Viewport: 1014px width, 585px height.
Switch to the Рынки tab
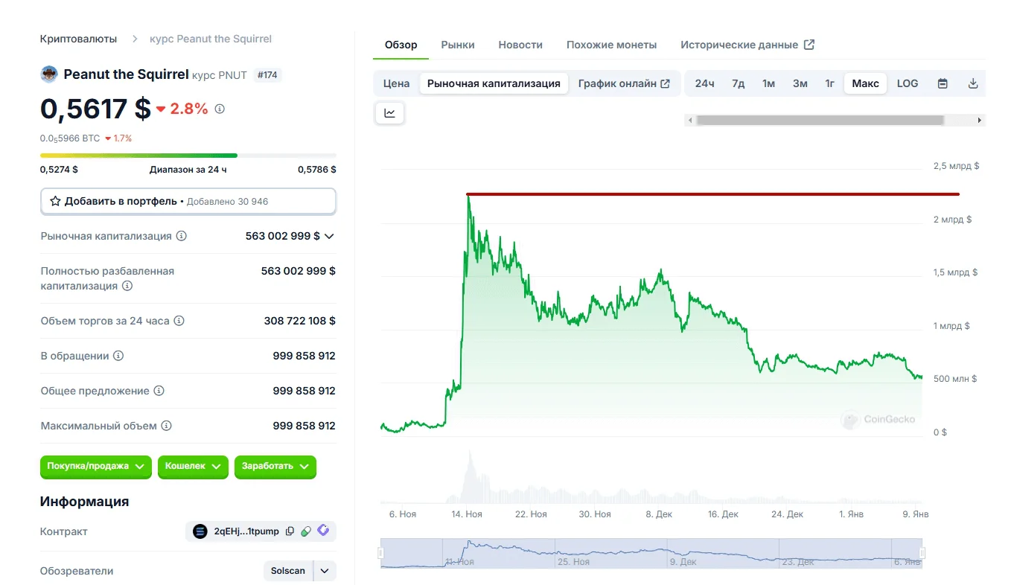[x=458, y=45]
